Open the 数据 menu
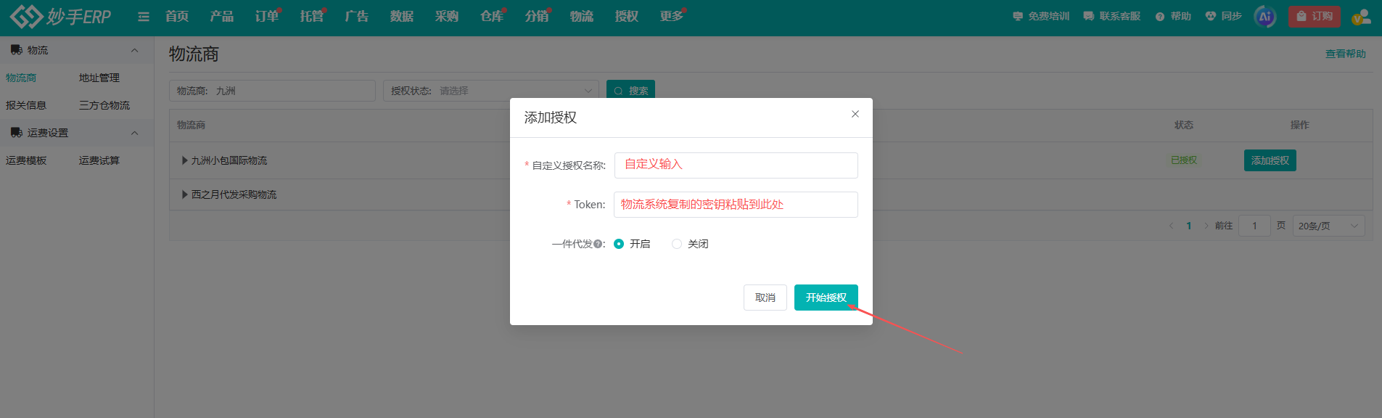The width and height of the screenshot is (1382, 418). coord(402,16)
